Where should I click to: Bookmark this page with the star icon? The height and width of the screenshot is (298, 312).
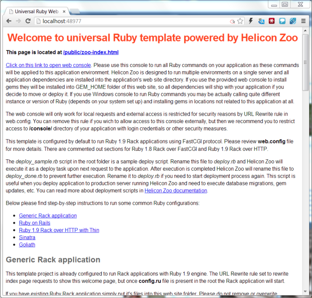click(240, 21)
